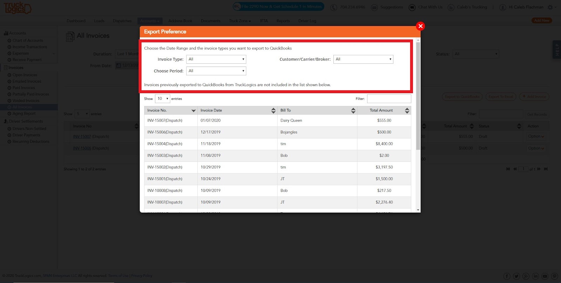Go to the Address Book tab
561x283 pixels.
click(180, 21)
